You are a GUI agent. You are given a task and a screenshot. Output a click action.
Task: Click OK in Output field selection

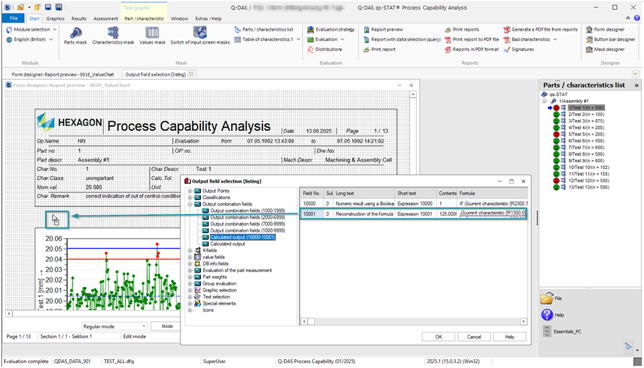coord(439,337)
